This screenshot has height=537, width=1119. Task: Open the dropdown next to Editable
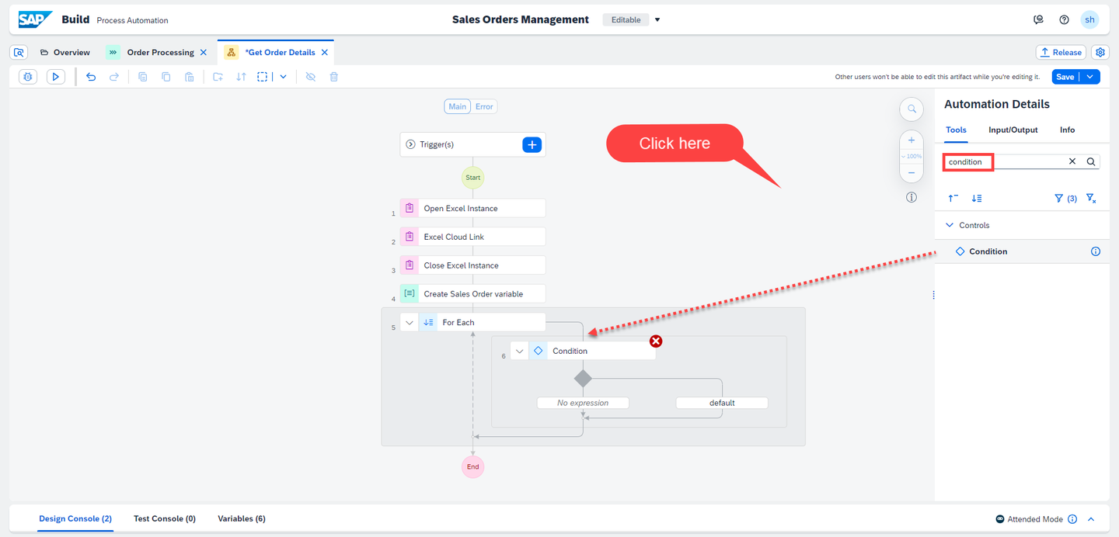(657, 20)
